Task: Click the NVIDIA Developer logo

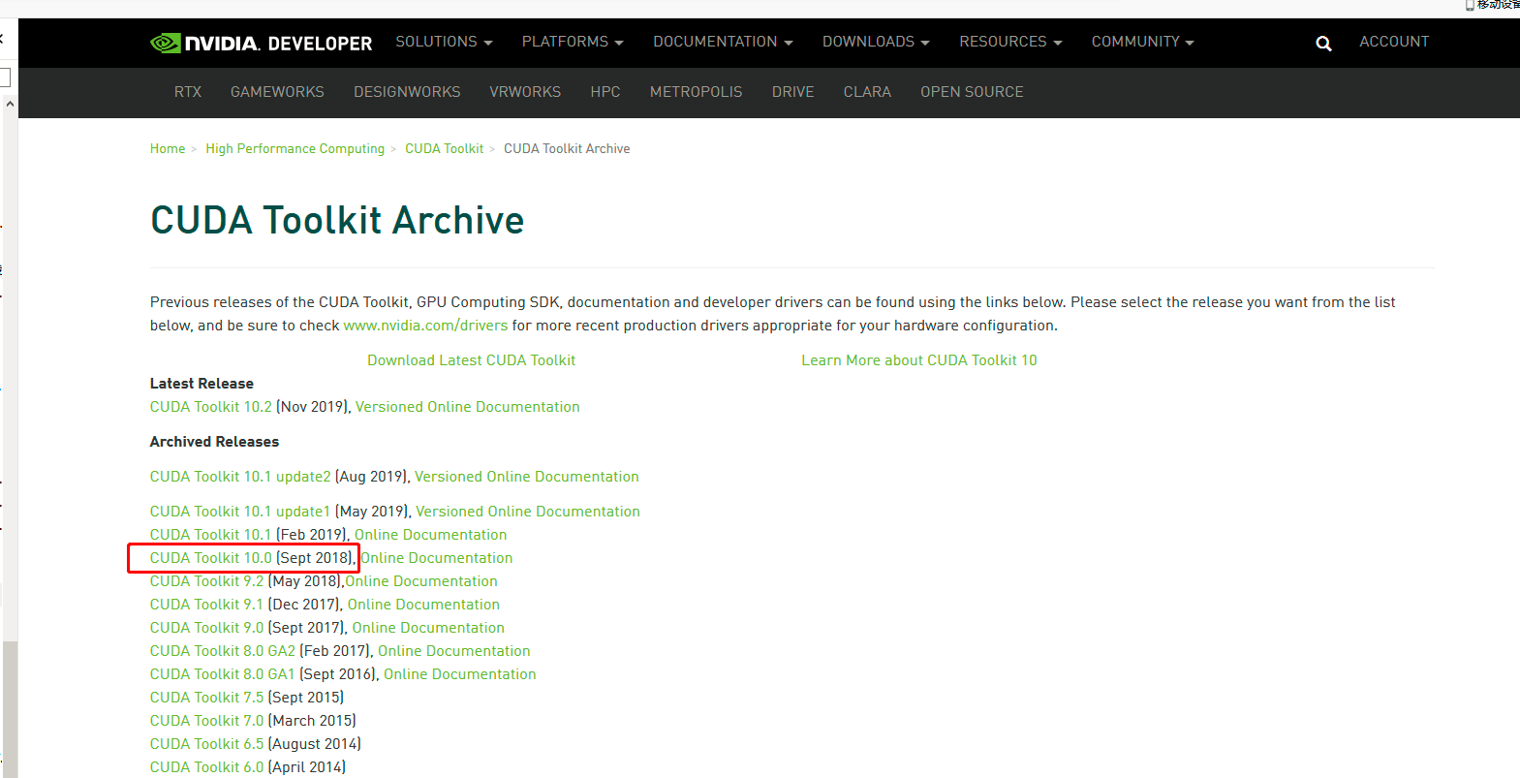Action: click(x=261, y=43)
